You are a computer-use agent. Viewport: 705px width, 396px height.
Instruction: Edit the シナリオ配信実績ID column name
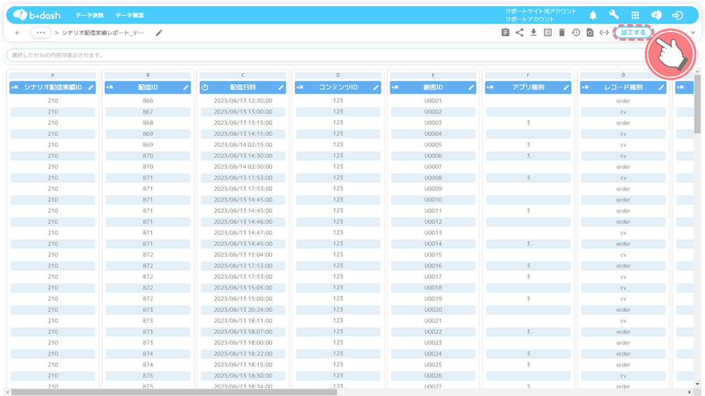coord(91,87)
